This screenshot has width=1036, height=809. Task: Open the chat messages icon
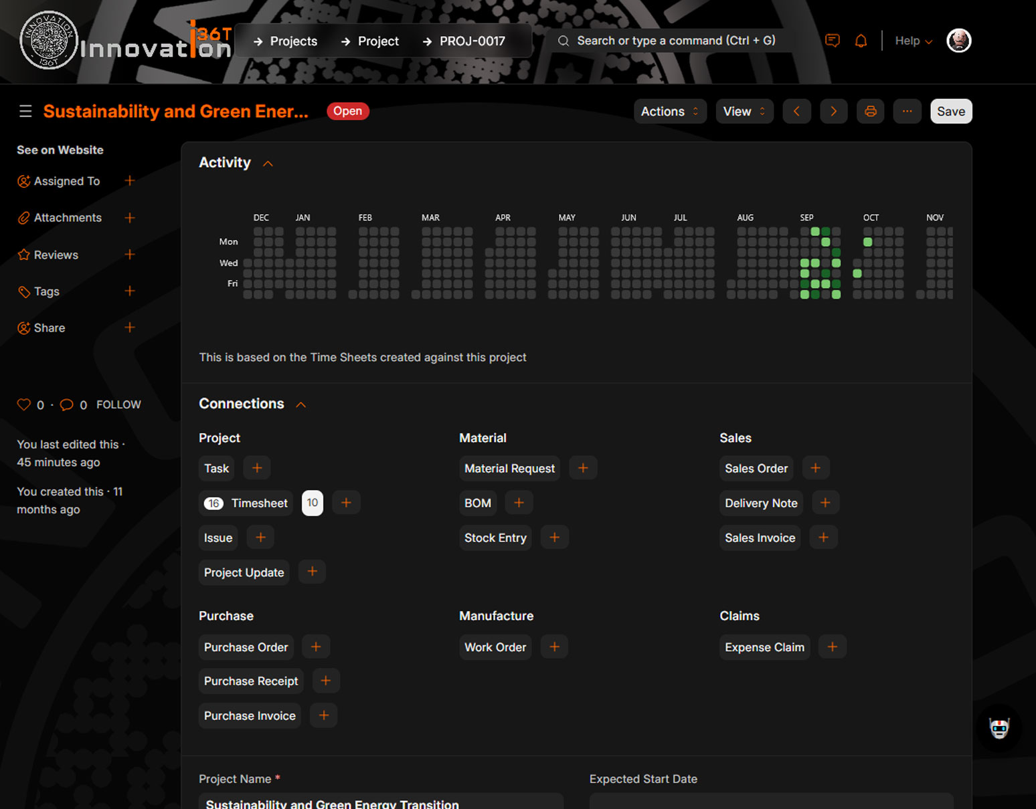[832, 41]
